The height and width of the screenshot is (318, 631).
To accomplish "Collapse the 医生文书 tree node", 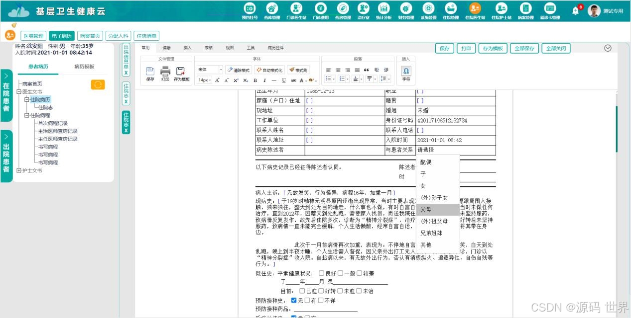I will click(x=18, y=92).
